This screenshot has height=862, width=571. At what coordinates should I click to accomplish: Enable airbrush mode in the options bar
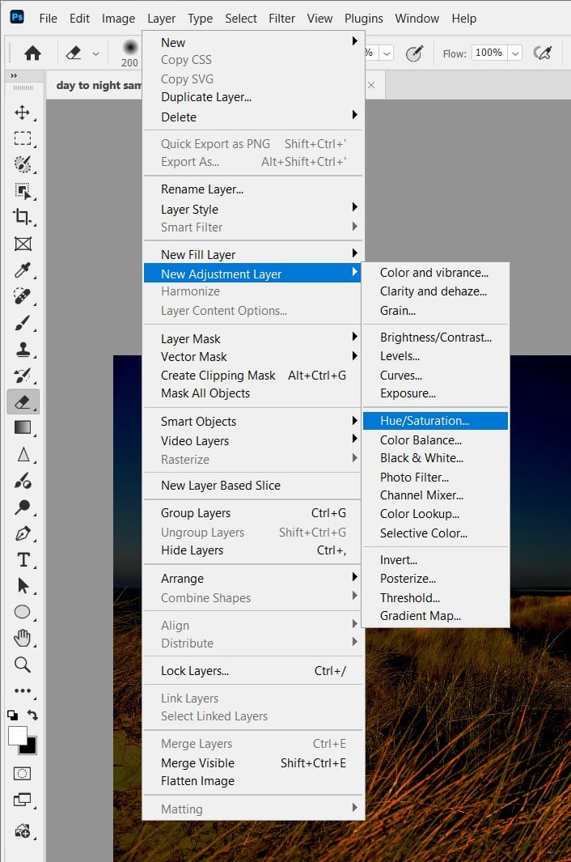pyautogui.click(x=542, y=52)
